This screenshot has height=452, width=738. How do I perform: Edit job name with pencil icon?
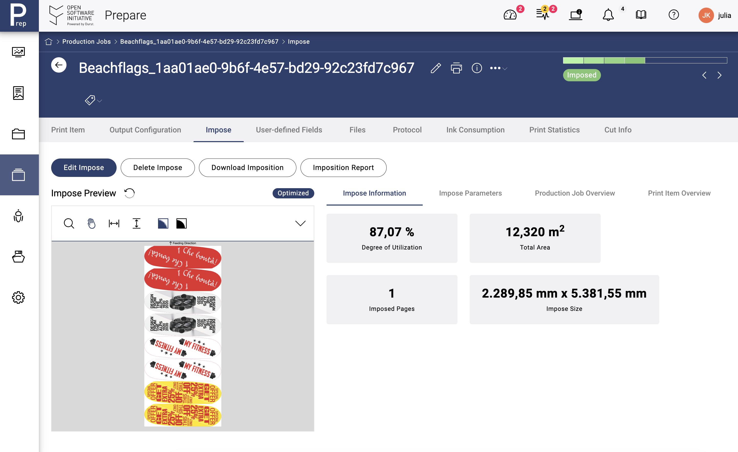click(436, 68)
